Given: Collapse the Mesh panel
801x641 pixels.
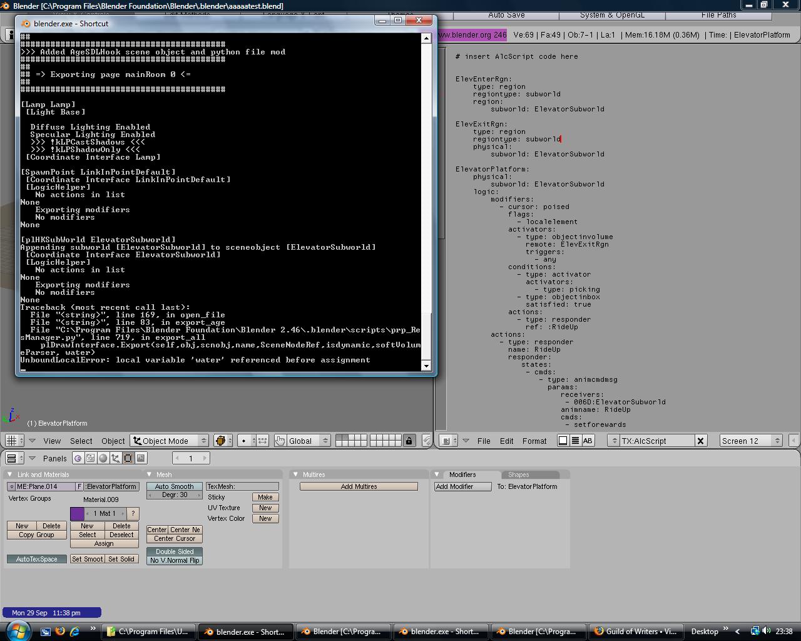Looking at the screenshot, I should pyautogui.click(x=149, y=474).
